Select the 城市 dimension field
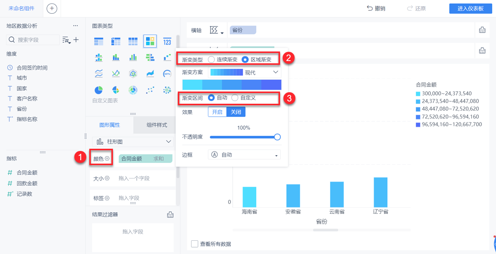Viewport: 496px width, 254px height. click(22, 78)
